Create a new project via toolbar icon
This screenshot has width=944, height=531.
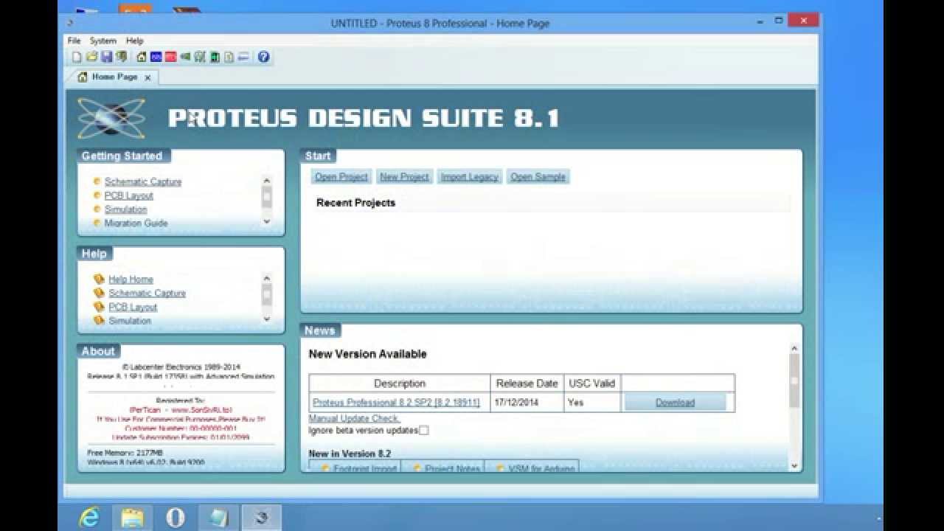(77, 57)
